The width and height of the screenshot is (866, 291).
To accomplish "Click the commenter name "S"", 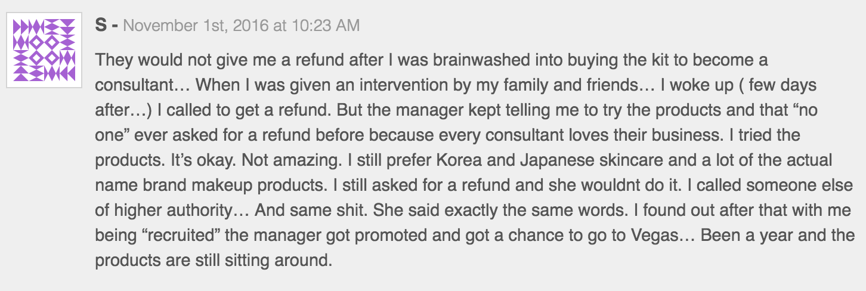I will pyautogui.click(x=101, y=26).
